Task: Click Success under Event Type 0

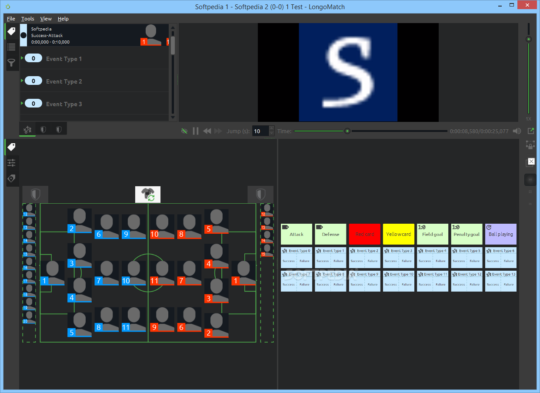Action: click(x=289, y=261)
